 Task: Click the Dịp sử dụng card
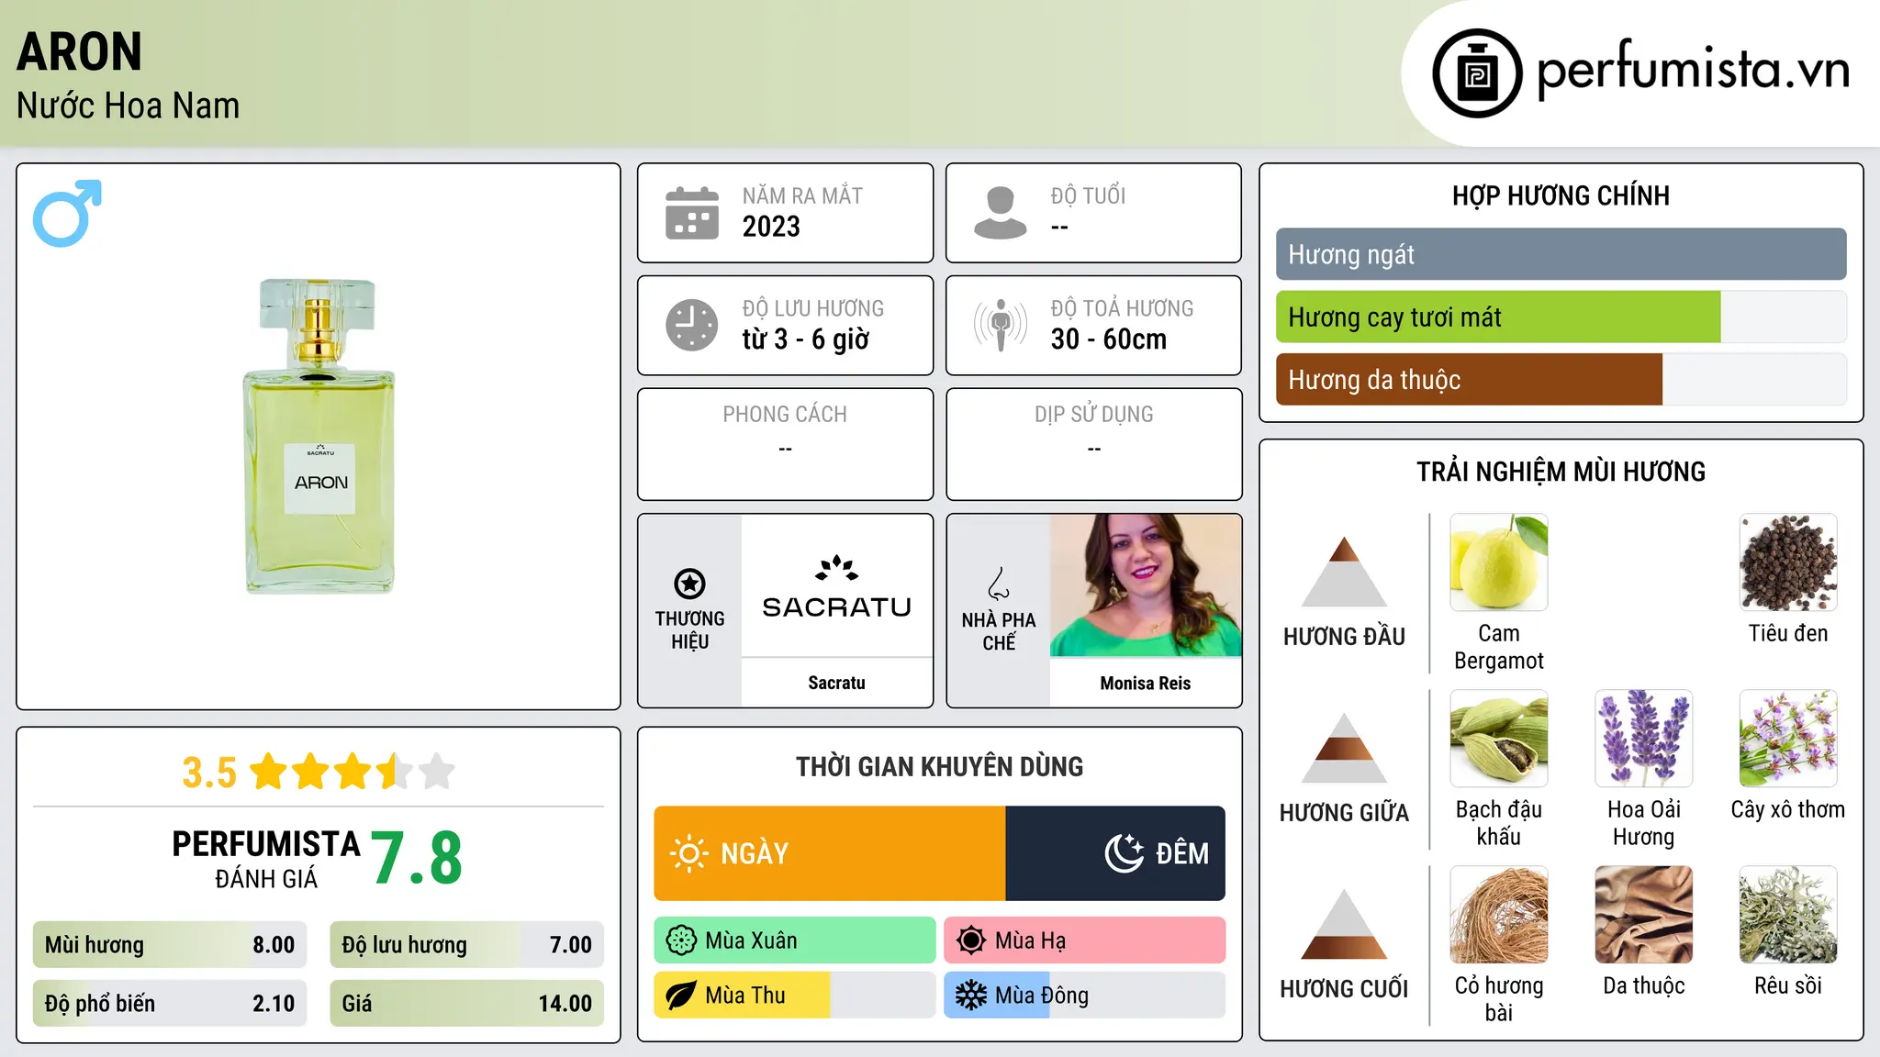point(1093,444)
